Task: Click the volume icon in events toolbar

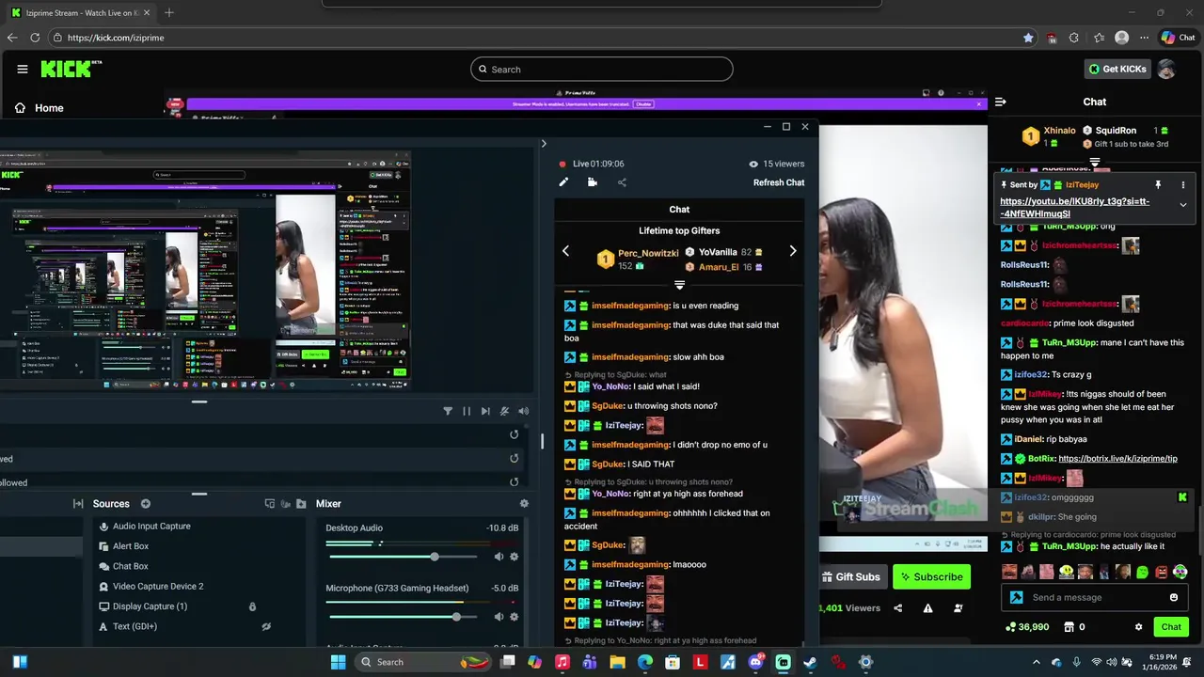Action: (x=524, y=411)
